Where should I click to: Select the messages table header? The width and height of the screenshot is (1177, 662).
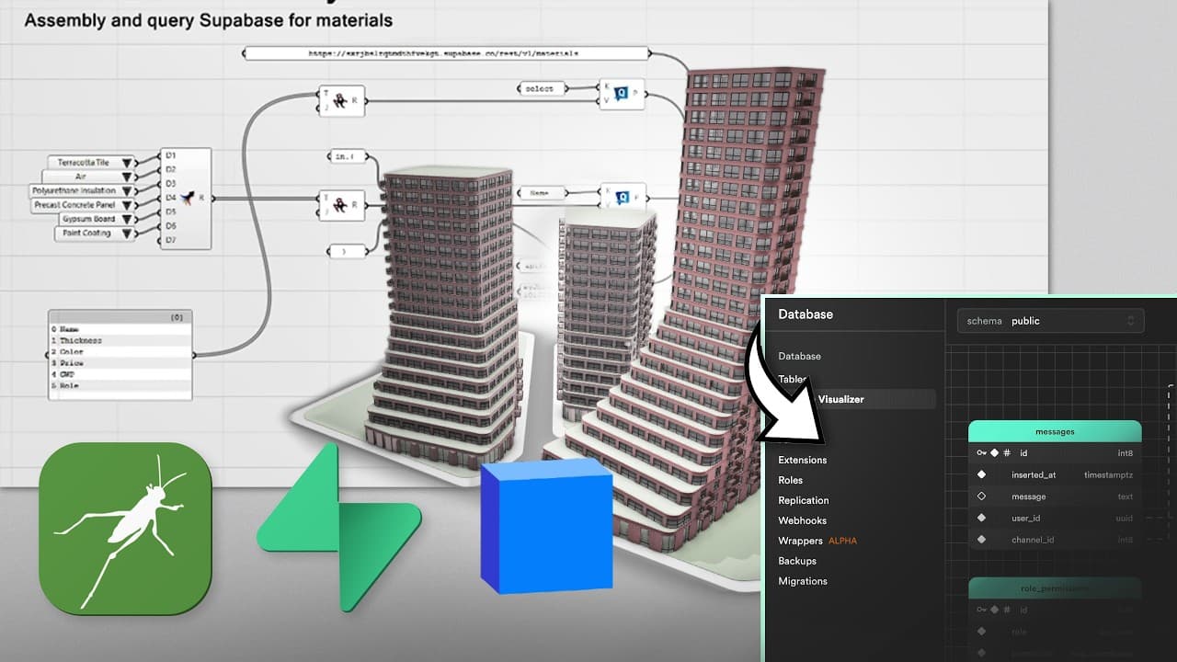pyautogui.click(x=1055, y=431)
